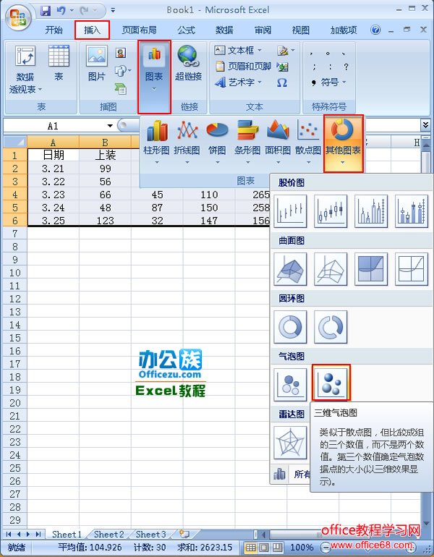Screen dimensions: 434x557
Task: Expand the WordArt (艺术字) dropdown
Action: [260, 82]
